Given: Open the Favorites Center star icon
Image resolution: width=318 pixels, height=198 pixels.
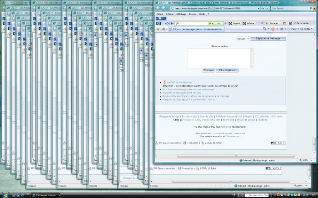Looking at the screenshot, I should click(158, 29).
